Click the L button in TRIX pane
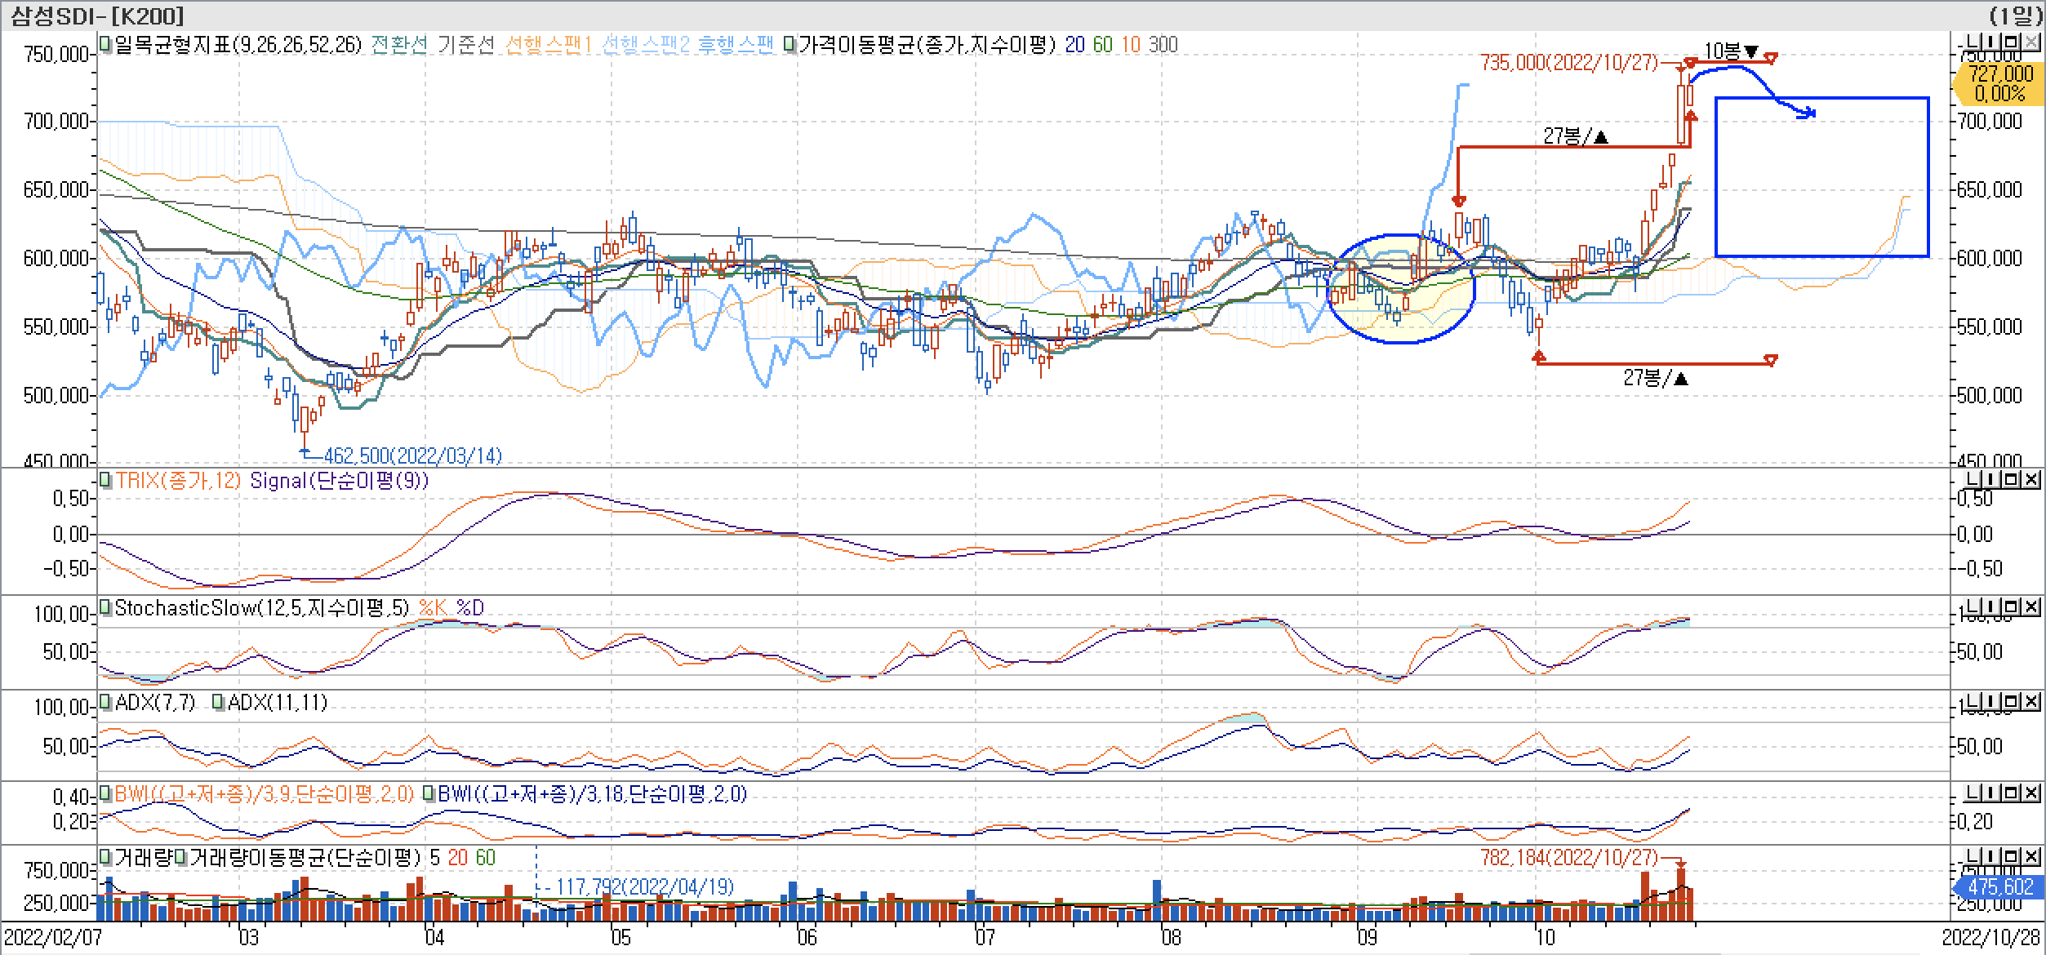The image size is (2046, 955). coord(1970,479)
